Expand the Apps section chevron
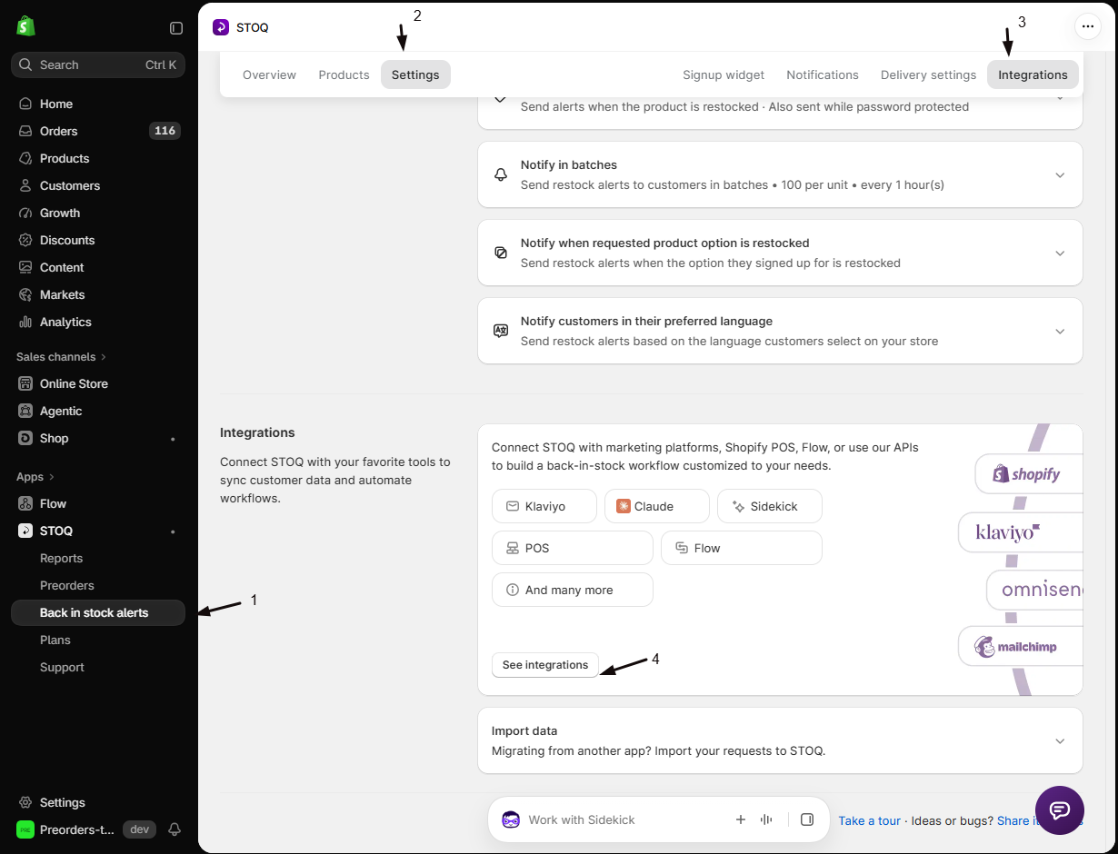This screenshot has height=854, width=1118. pyautogui.click(x=51, y=477)
